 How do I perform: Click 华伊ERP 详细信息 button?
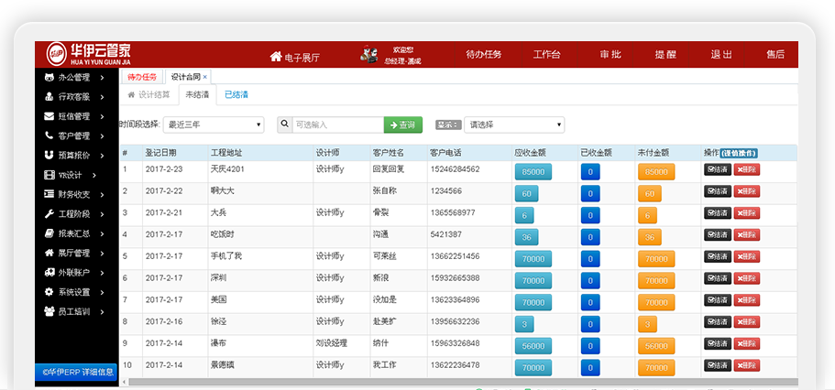click(x=77, y=372)
